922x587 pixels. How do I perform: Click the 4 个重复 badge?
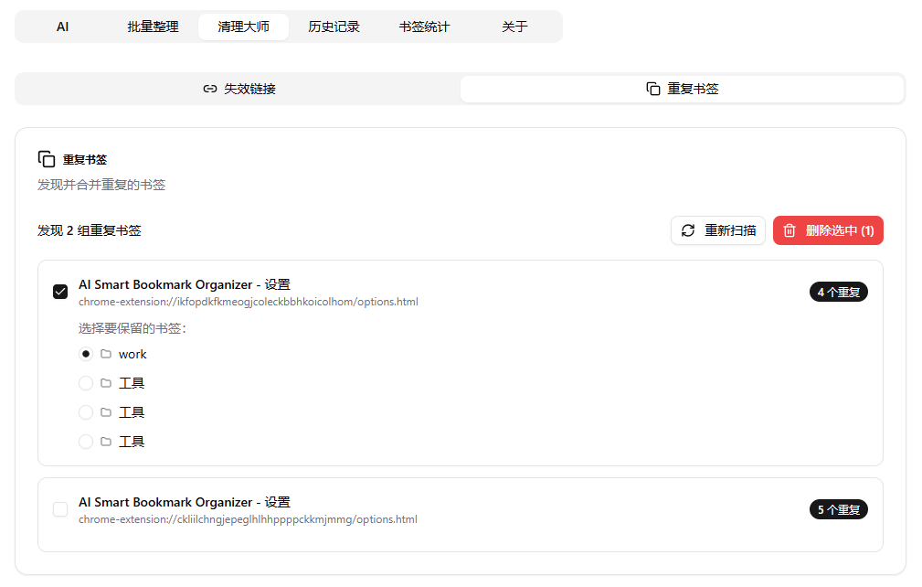pos(839,292)
